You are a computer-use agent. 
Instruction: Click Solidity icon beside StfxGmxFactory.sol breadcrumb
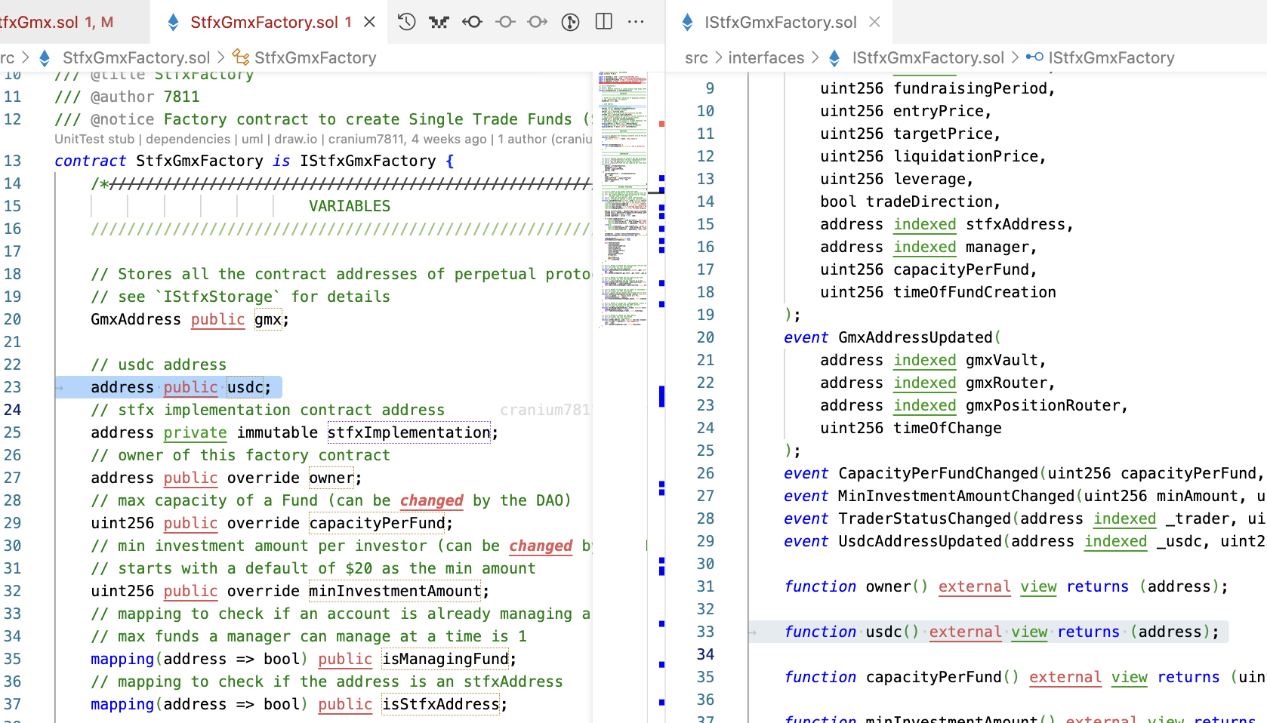(x=45, y=57)
